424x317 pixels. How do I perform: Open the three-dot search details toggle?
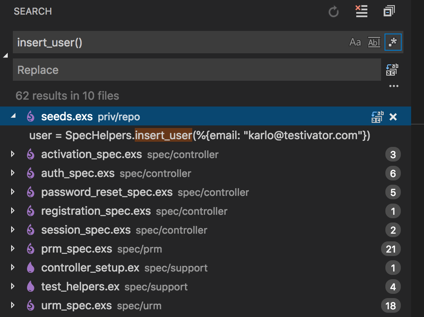(394, 86)
